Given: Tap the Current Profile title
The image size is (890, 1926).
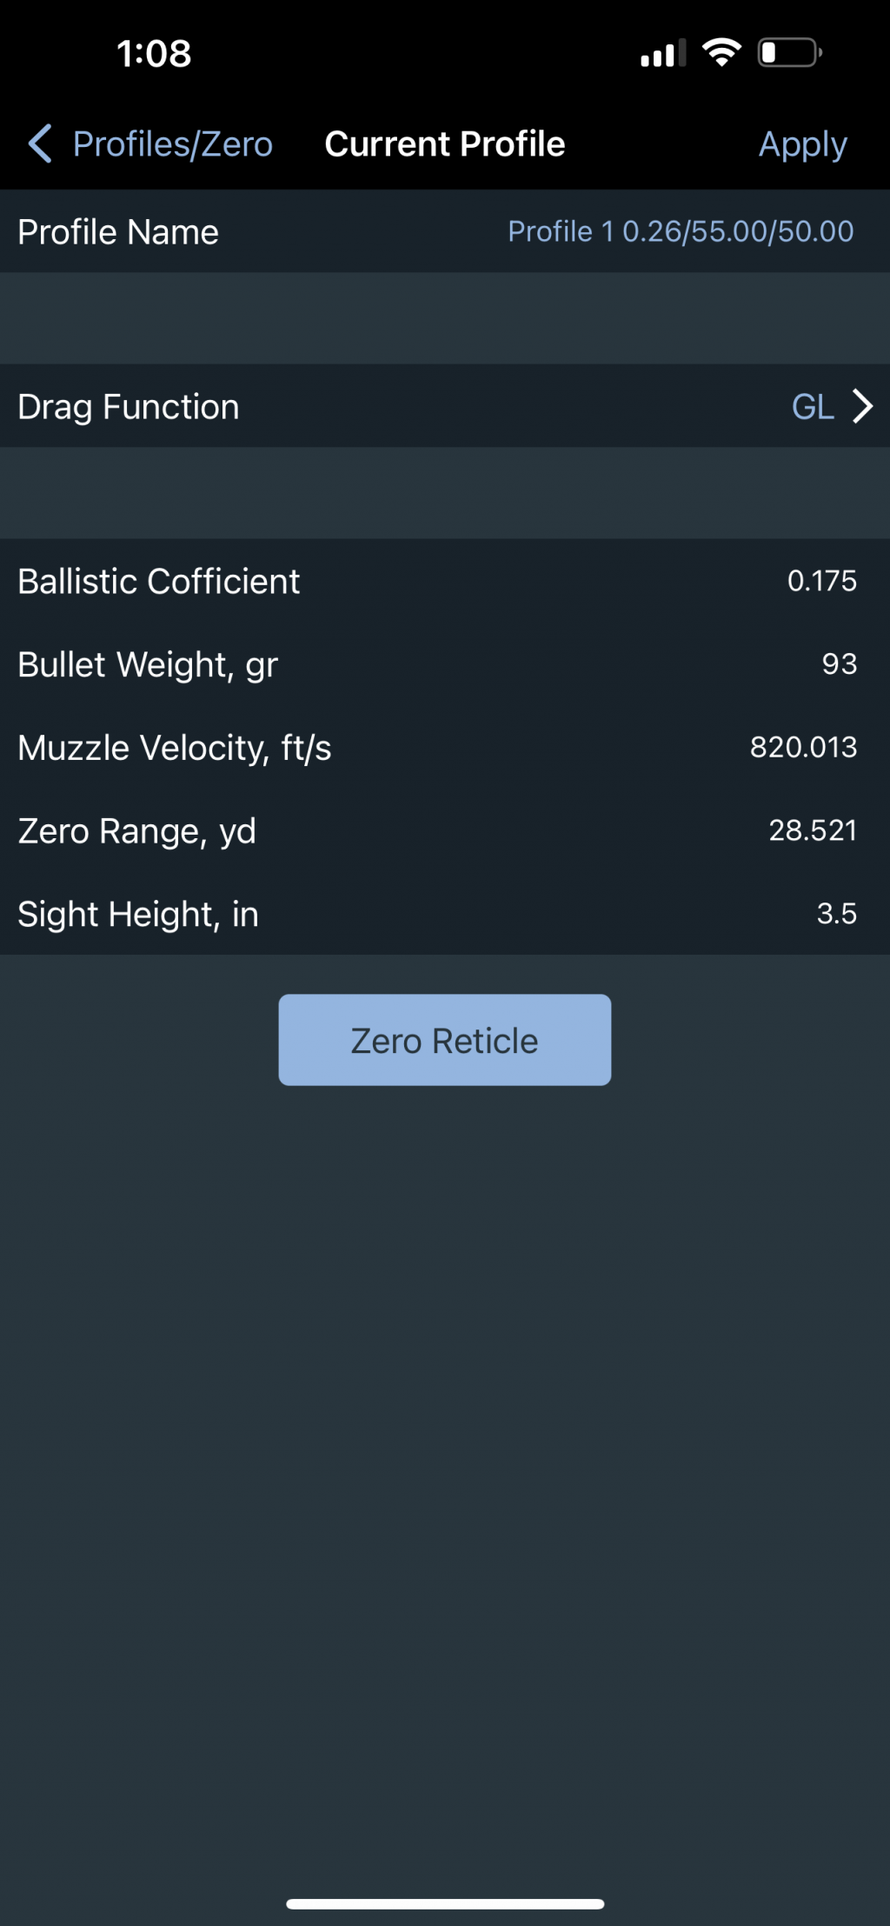Looking at the screenshot, I should tap(444, 143).
